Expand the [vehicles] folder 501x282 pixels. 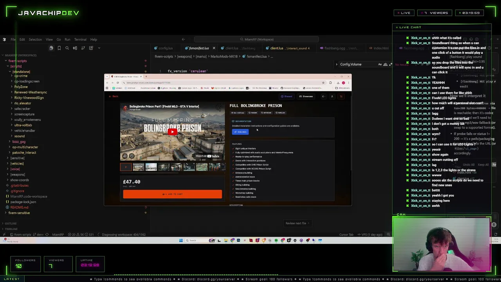tap(17, 163)
